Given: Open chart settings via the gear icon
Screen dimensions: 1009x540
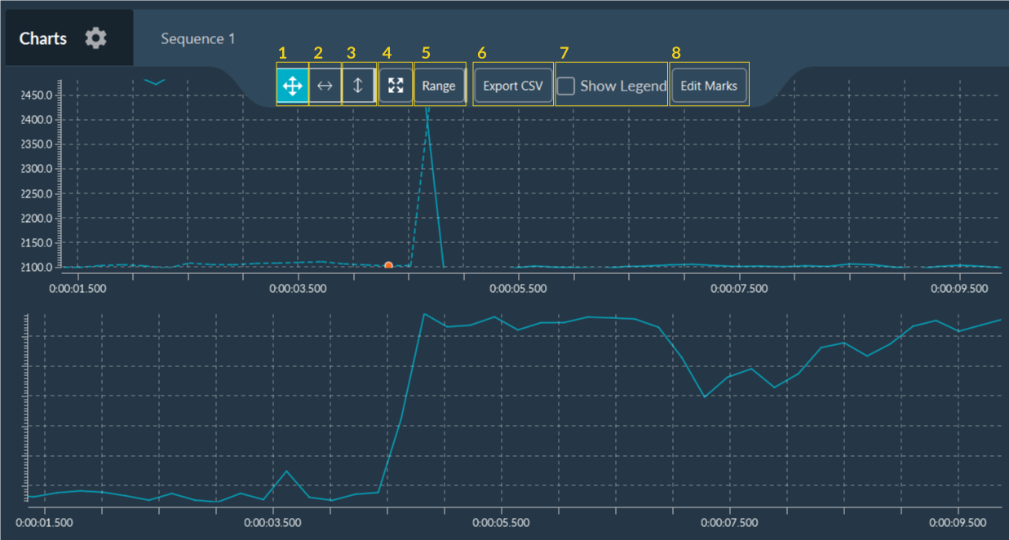Looking at the screenshot, I should [x=95, y=38].
